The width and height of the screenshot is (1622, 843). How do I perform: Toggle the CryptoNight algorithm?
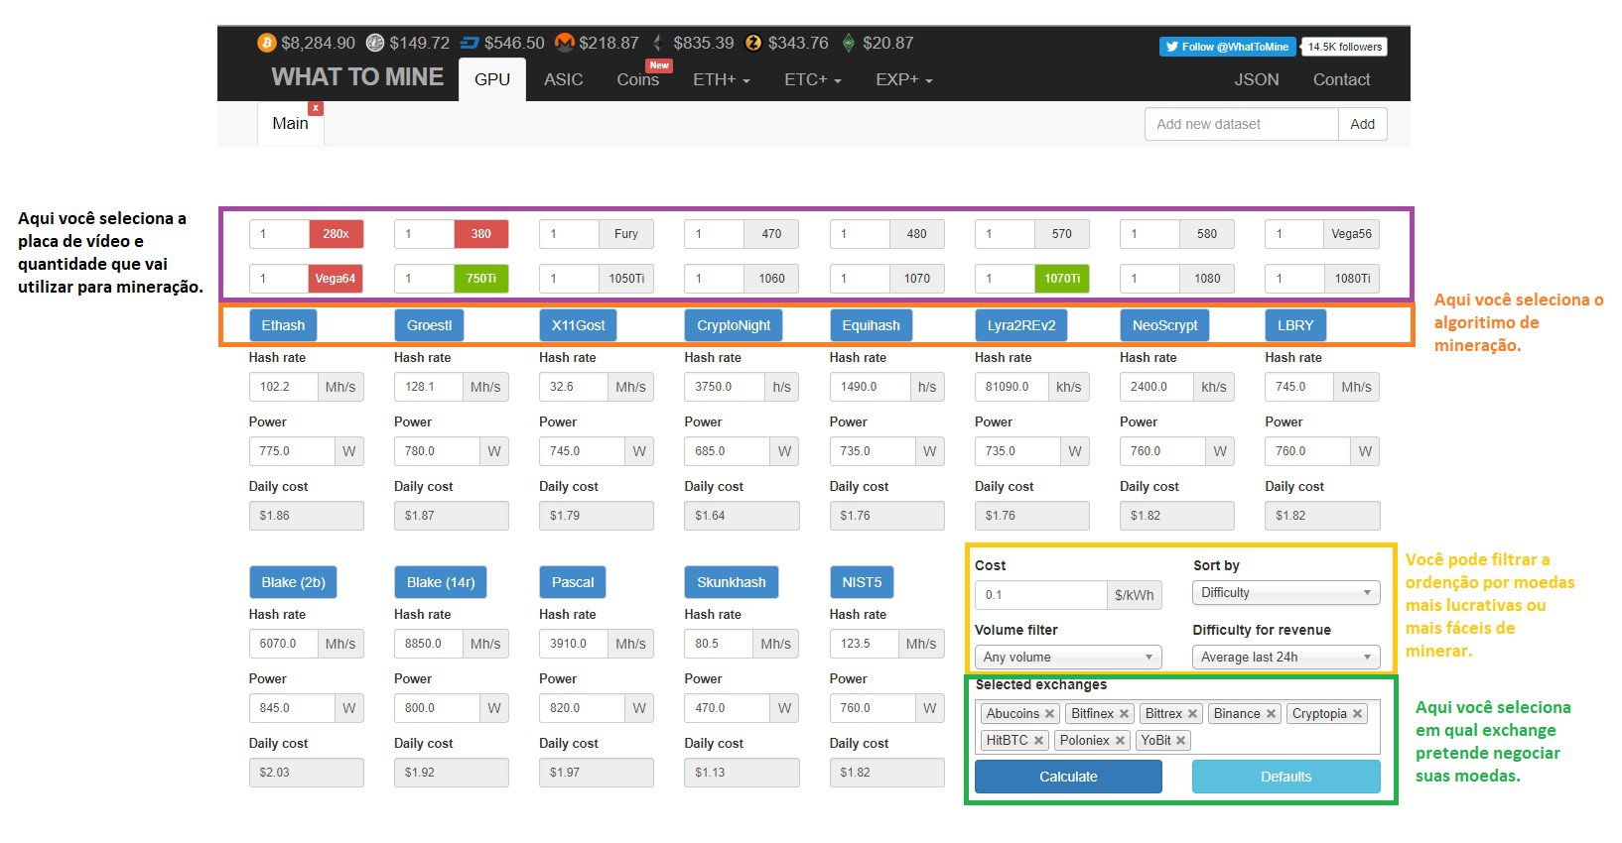click(x=734, y=325)
